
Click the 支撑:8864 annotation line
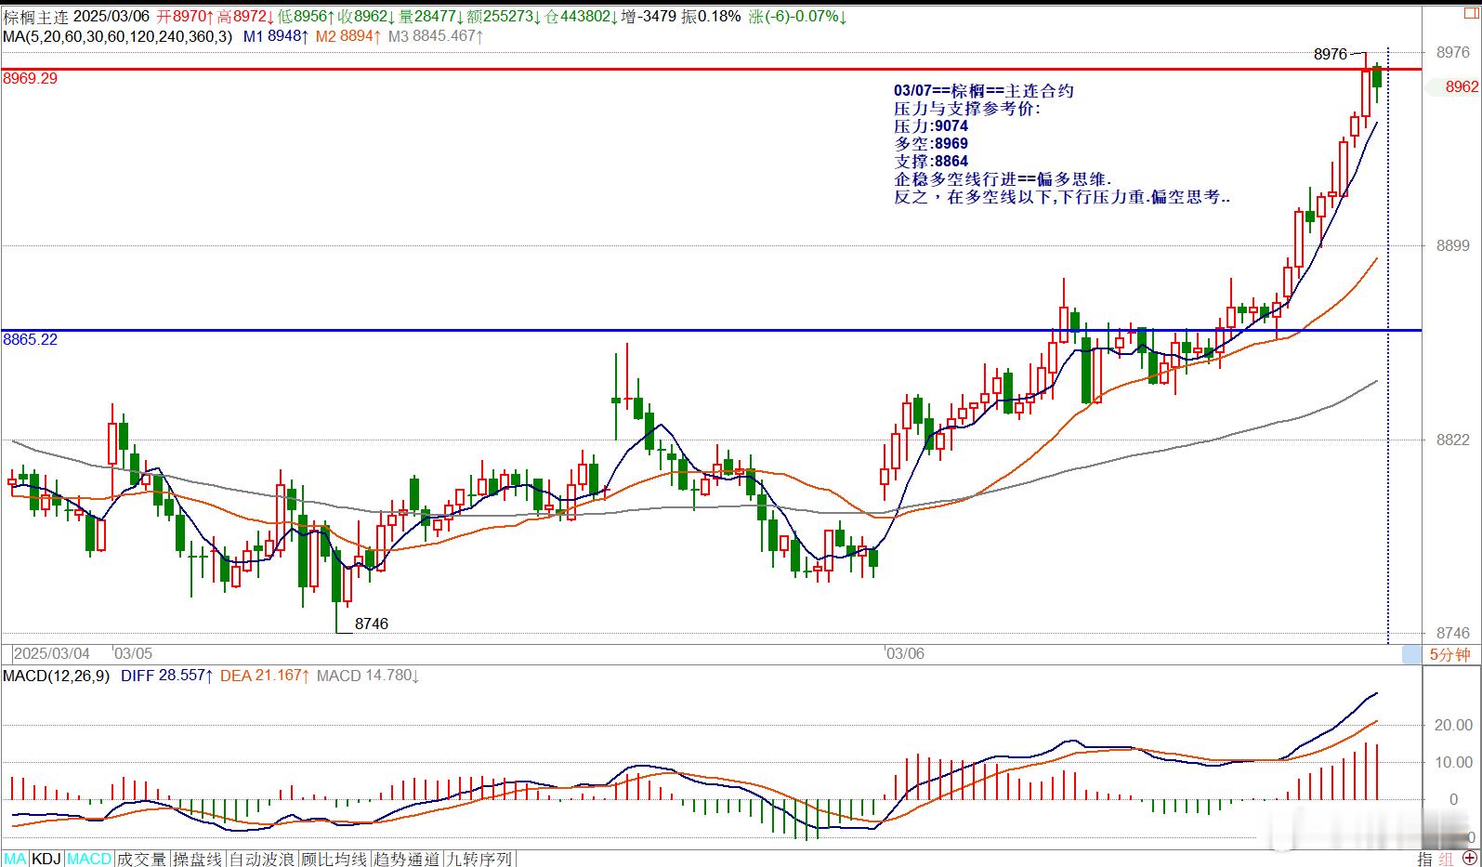(931, 162)
